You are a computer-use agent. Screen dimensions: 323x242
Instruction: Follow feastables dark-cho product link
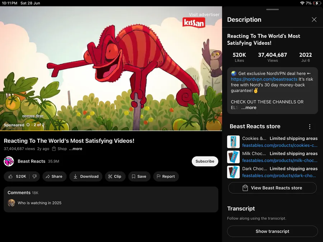click(x=279, y=176)
